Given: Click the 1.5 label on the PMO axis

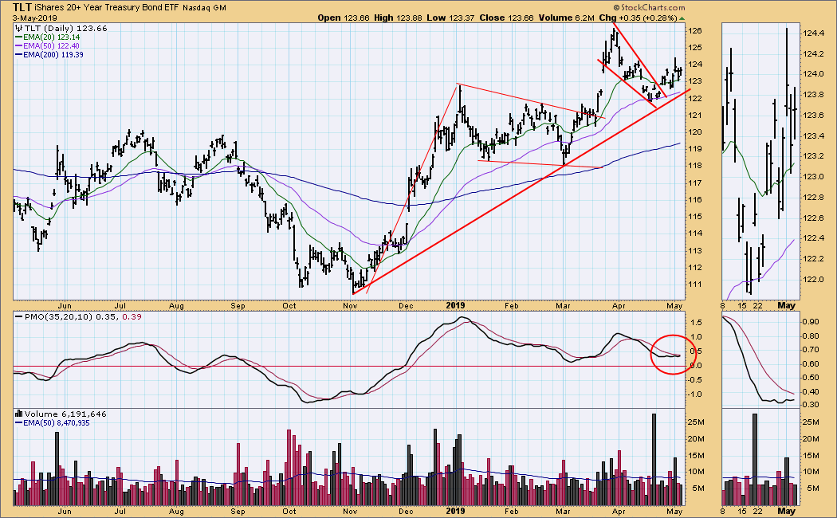Looking at the screenshot, I should (697, 323).
